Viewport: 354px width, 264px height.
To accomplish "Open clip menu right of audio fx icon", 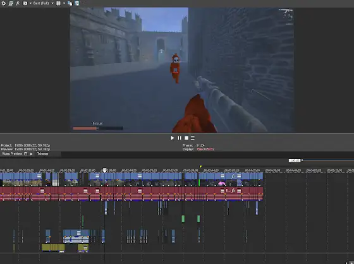I will [x=239, y=191].
